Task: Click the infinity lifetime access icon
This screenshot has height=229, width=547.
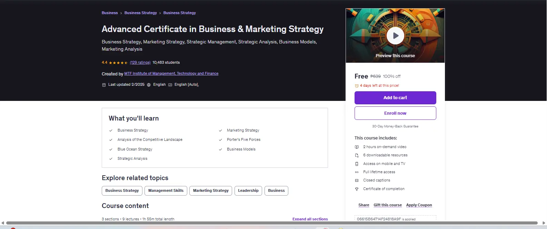Action: [357, 172]
